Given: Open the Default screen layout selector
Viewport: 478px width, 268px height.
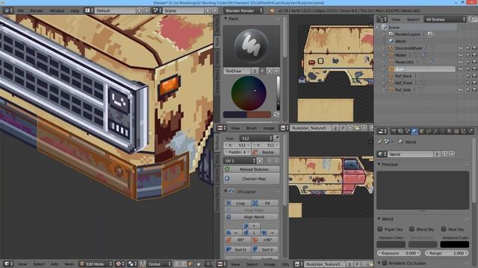Looking at the screenshot, I should (x=115, y=10).
